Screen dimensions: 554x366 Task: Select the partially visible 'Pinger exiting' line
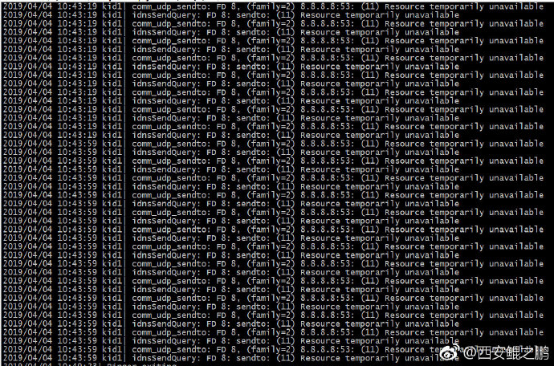142,364
